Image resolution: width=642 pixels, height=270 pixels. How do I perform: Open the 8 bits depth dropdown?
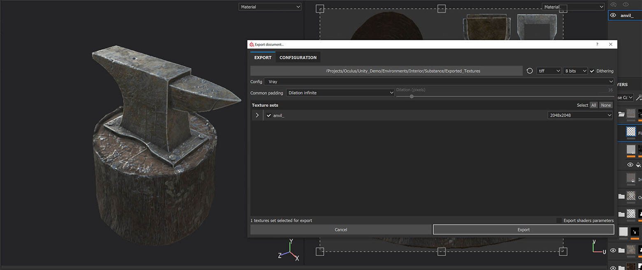pyautogui.click(x=575, y=71)
